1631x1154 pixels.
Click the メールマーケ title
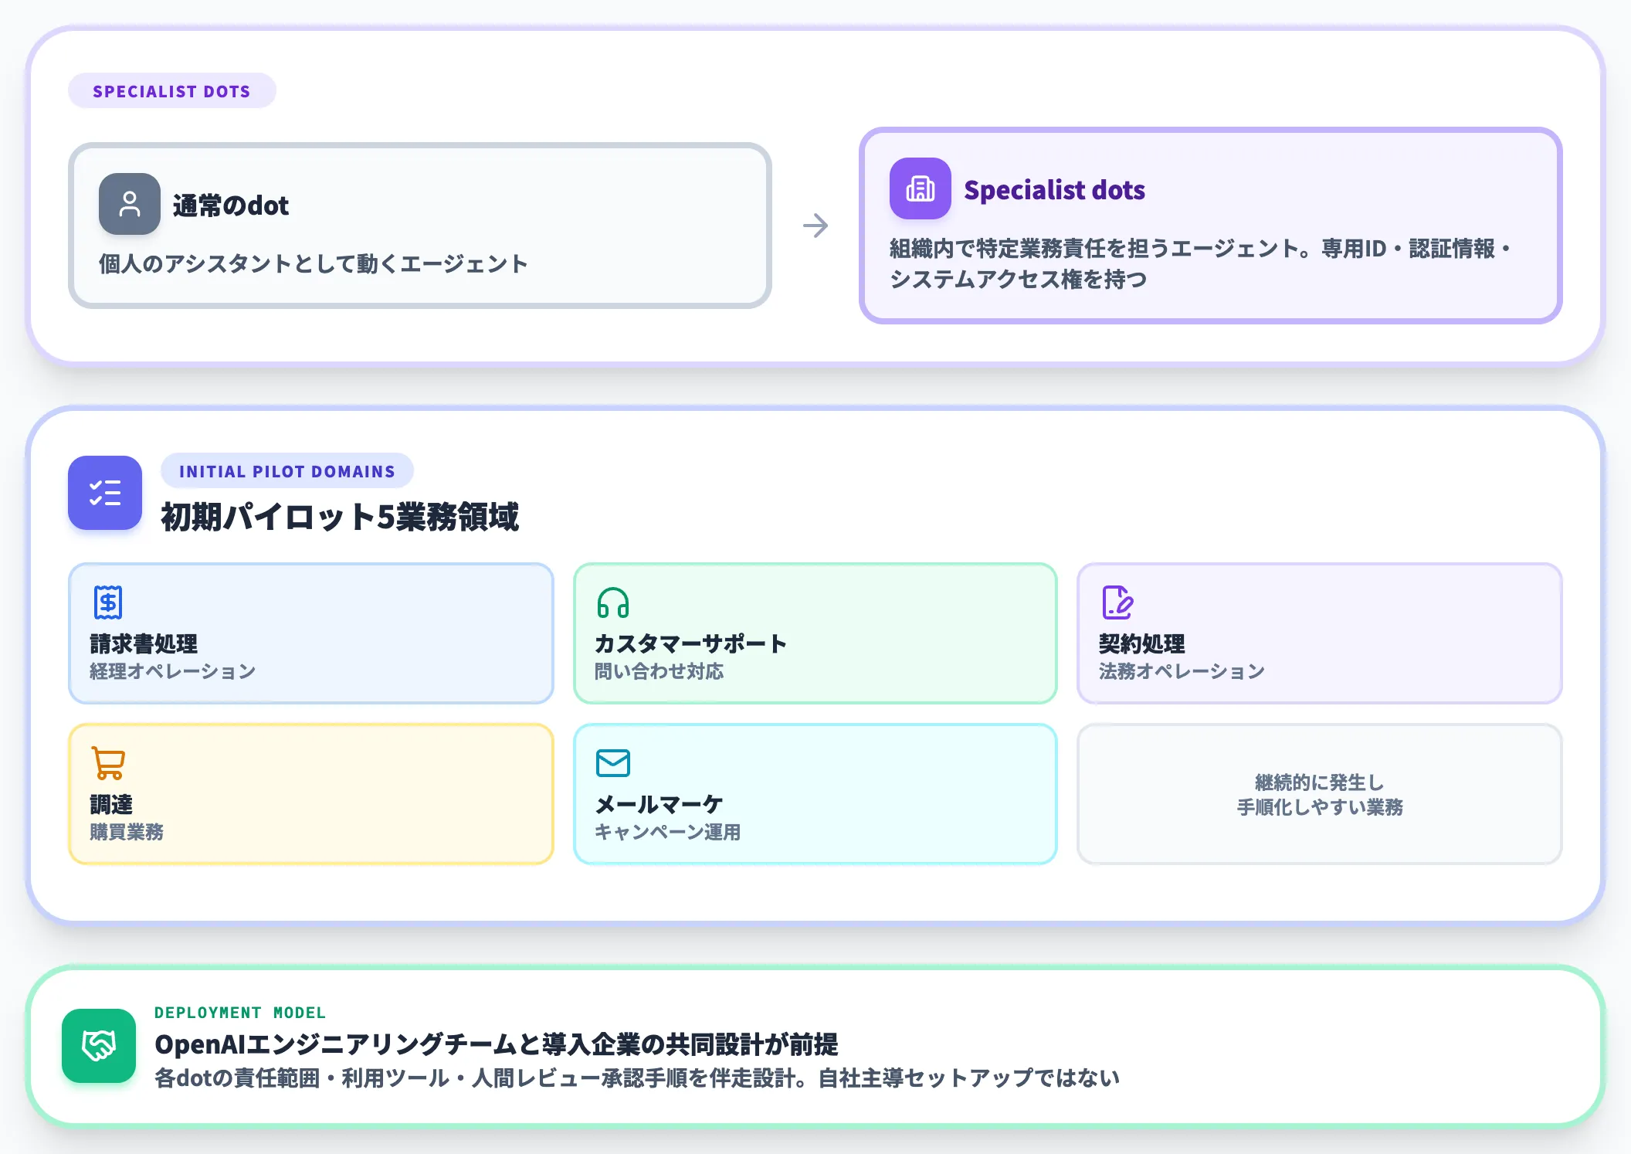659,804
